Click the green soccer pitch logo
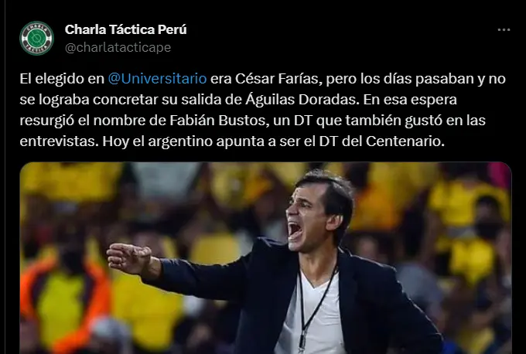This screenshot has height=354, width=526. pyautogui.click(x=36, y=38)
